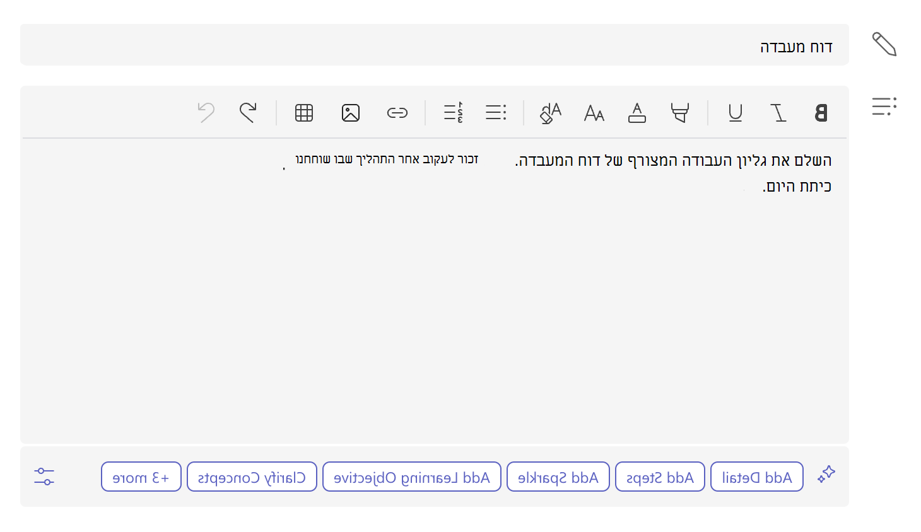Insert a hyperlink

397,113
